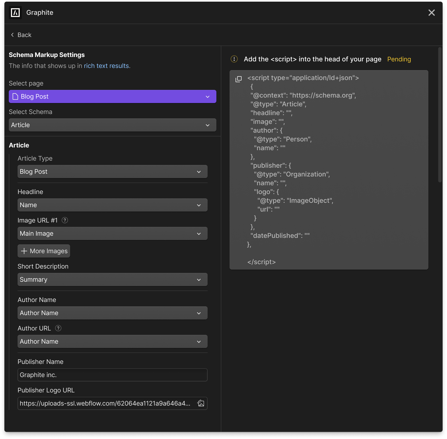Open the Short Description Summary dropdown
Screen dimensions: 447x439
[x=113, y=280]
